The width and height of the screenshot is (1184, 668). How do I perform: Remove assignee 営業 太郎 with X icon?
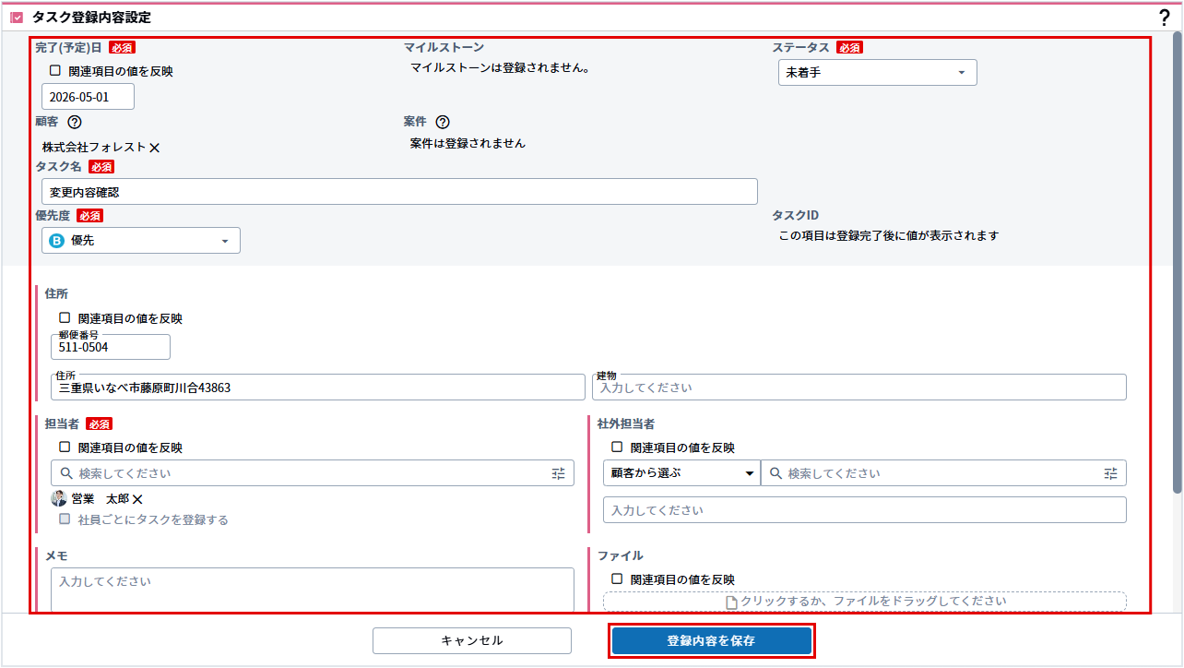pyautogui.click(x=137, y=499)
